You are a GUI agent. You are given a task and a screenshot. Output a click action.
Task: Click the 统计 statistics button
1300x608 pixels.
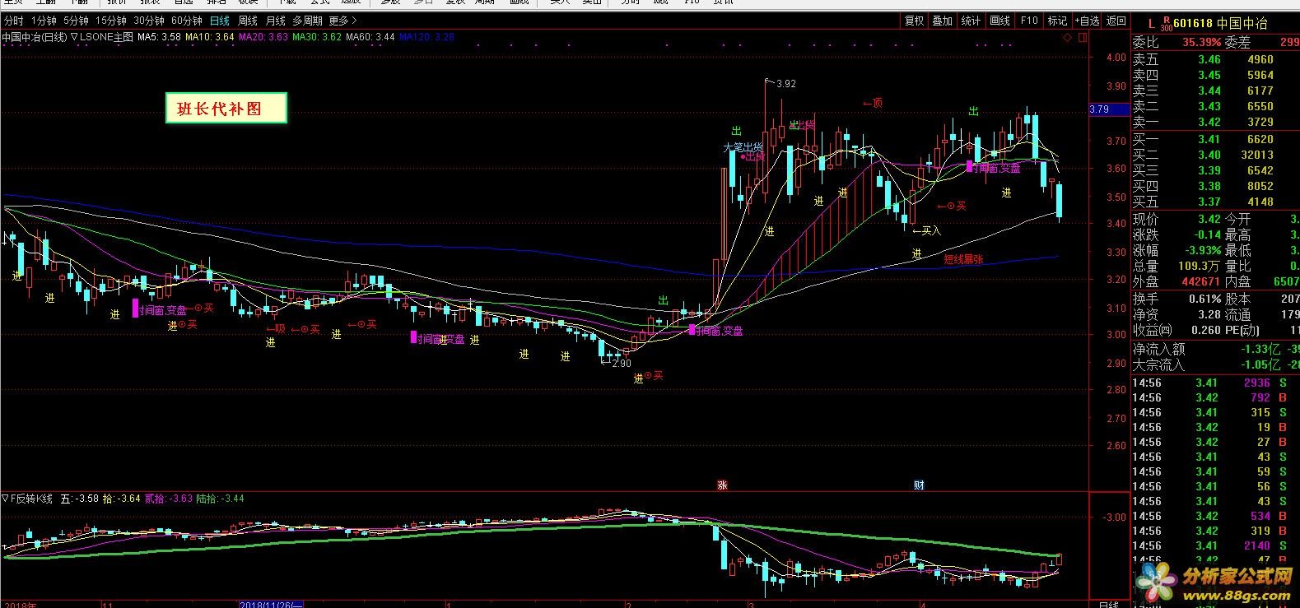click(972, 21)
